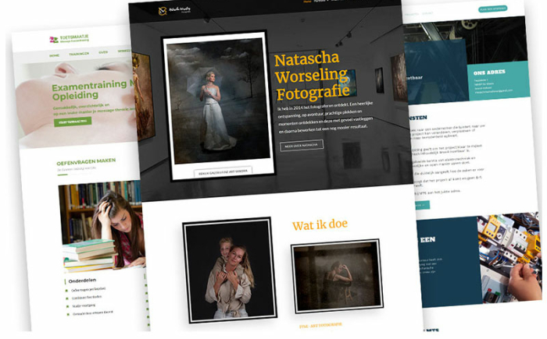Click the 'OEFENVRAGEN MAKEN' heading
Screen dimensions: 547x339
[x=86, y=161]
